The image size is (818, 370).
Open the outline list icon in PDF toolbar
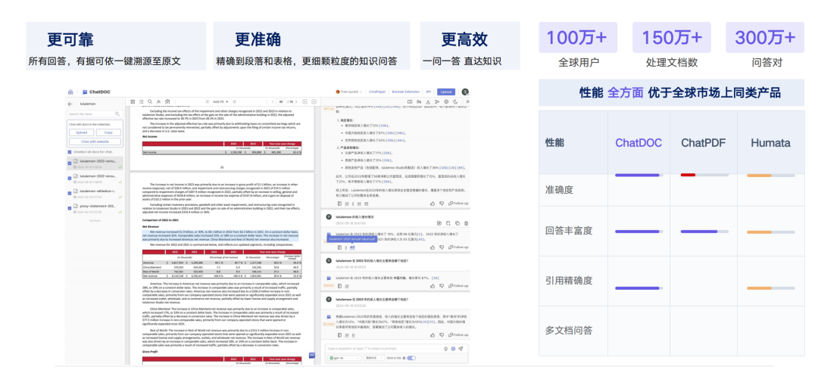pyautogui.click(x=142, y=101)
